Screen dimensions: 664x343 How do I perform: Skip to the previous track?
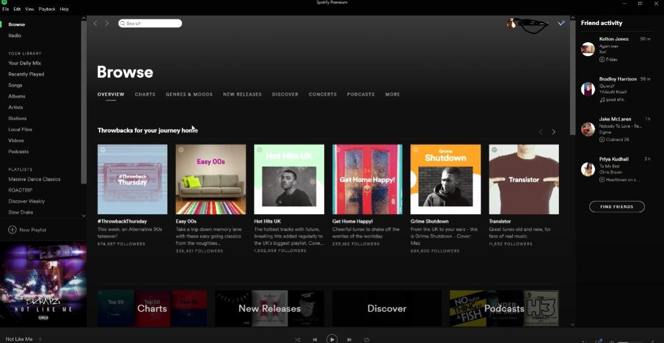click(314, 339)
